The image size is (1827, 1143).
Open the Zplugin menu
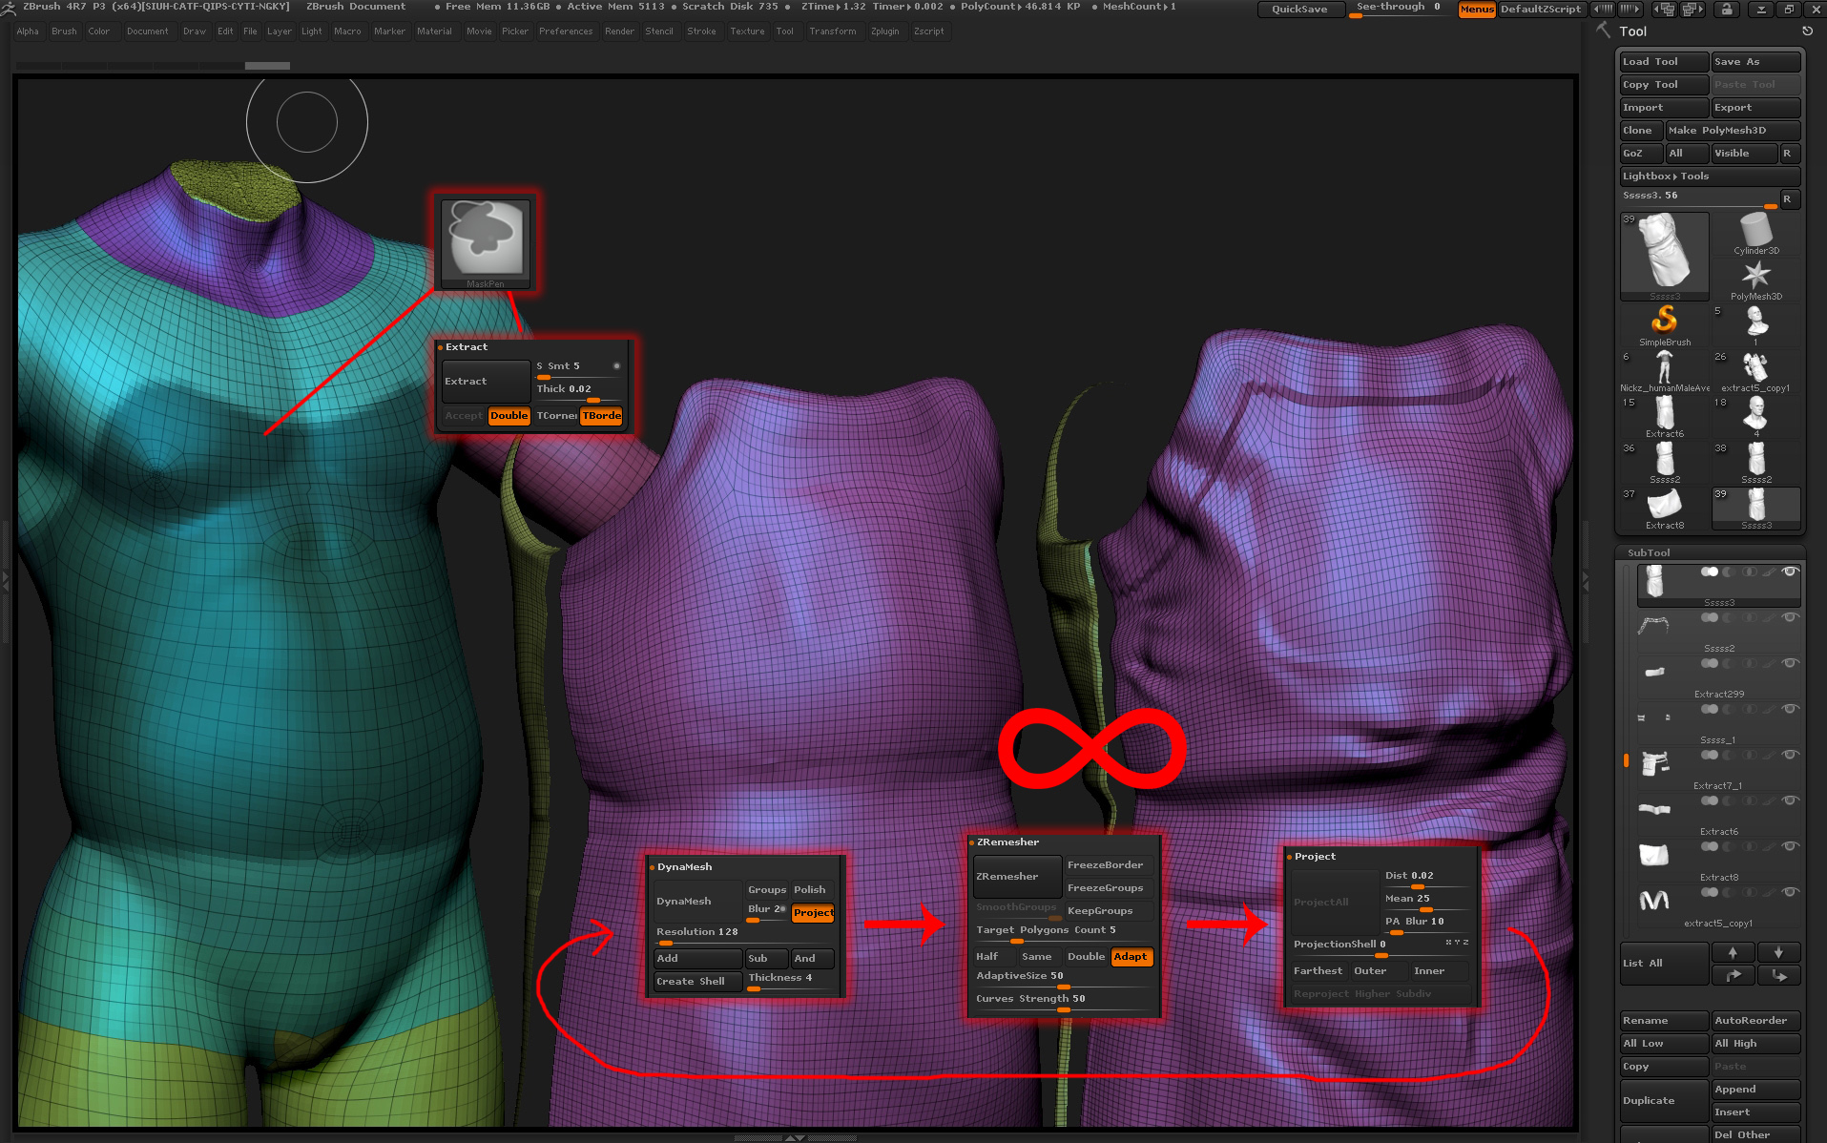(884, 31)
